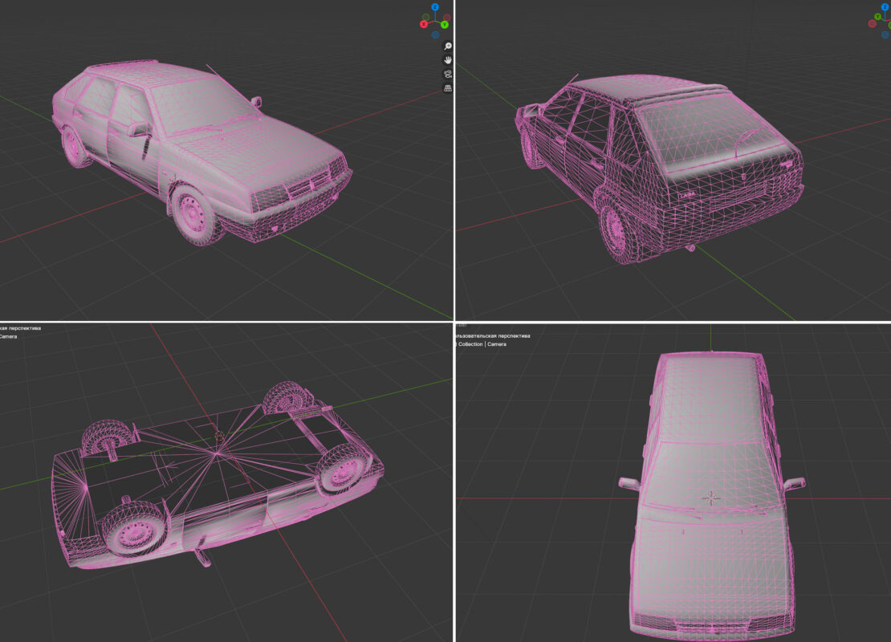Pick green Y axis in rear-view viewport gizmo
The image size is (891, 642).
[878, 17]
